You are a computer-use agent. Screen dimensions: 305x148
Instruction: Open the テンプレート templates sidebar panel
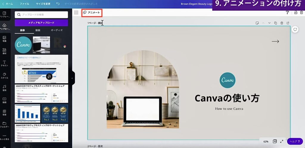click(x=4, y=15)
